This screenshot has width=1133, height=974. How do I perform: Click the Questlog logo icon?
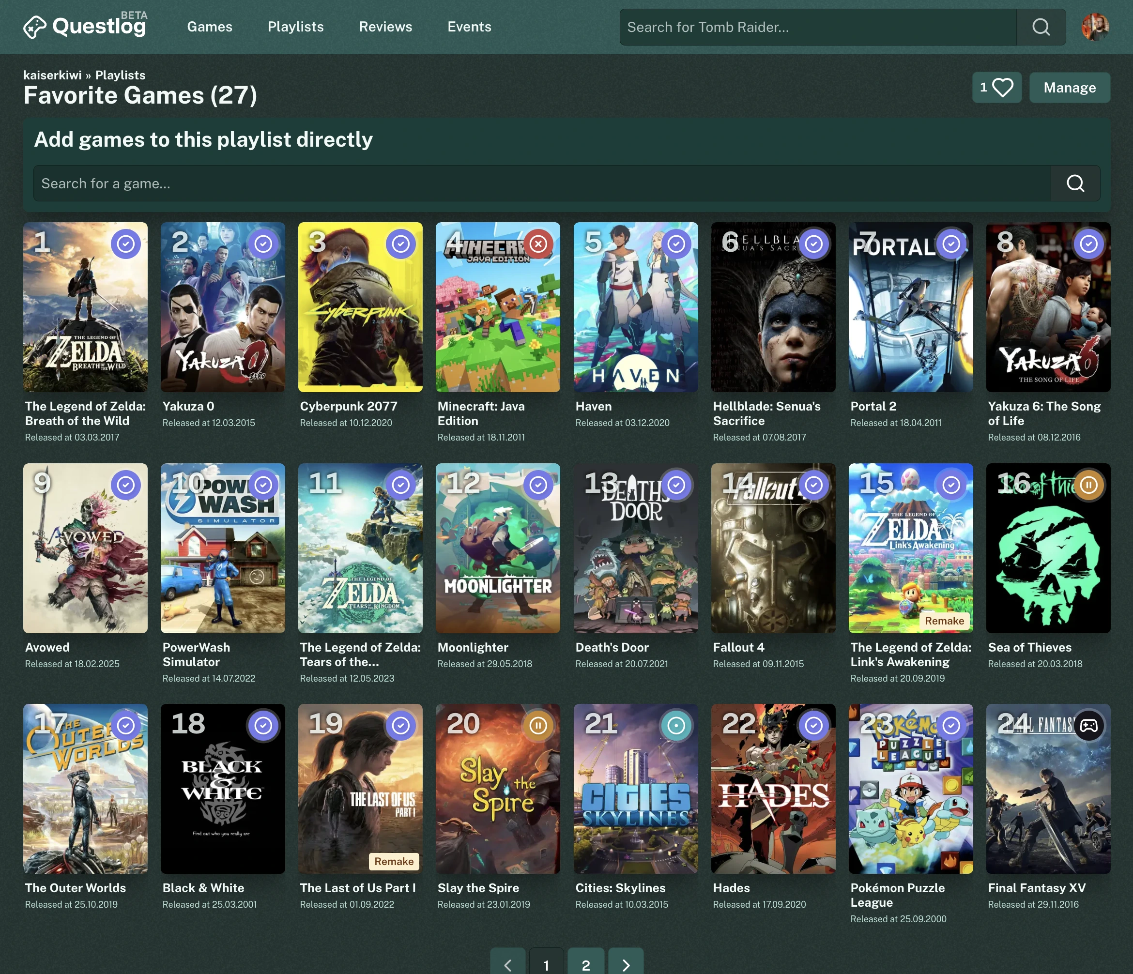[x=34, y=27]
